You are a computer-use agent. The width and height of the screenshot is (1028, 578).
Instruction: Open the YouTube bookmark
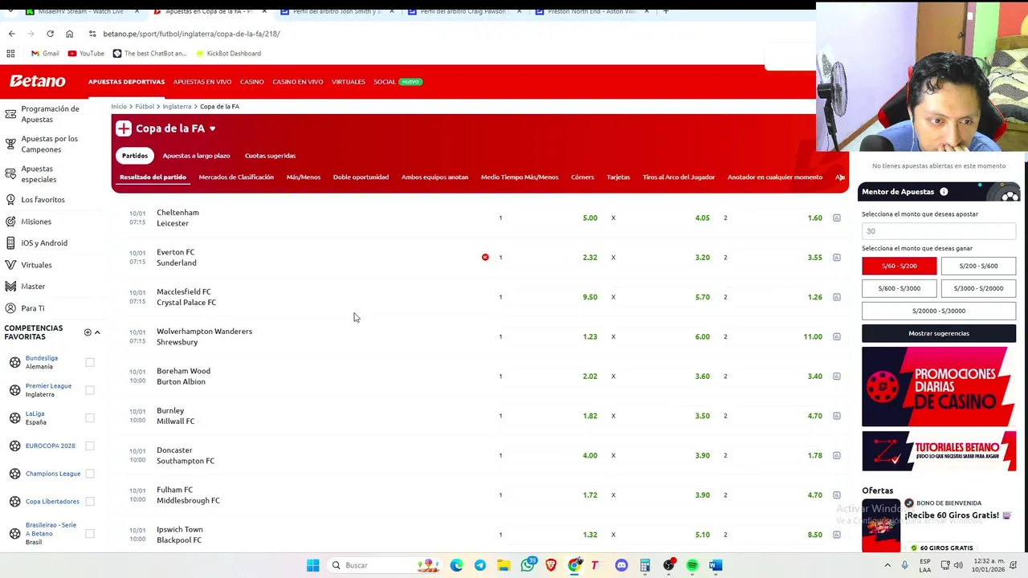click(x=86, y=53)
